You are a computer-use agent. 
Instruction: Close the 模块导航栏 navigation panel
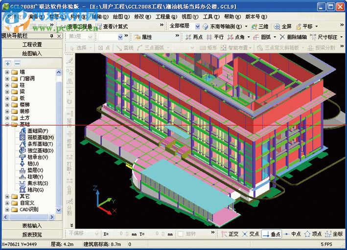[x=59, y=36]
